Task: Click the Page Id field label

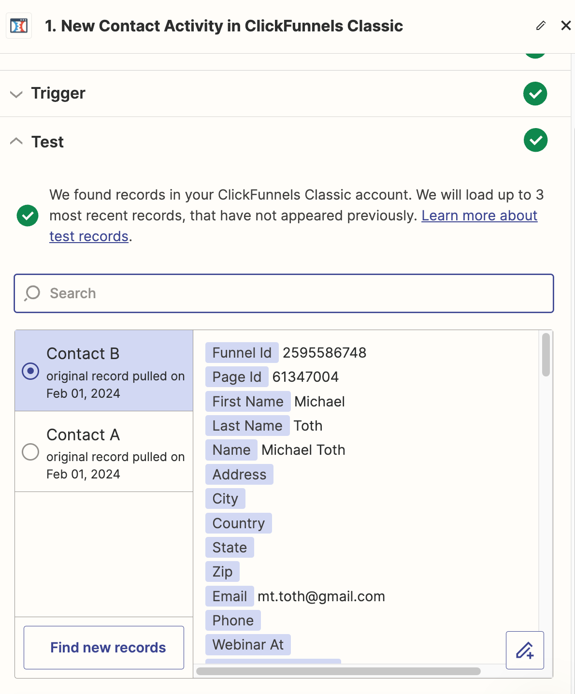Action: (237, 377)
